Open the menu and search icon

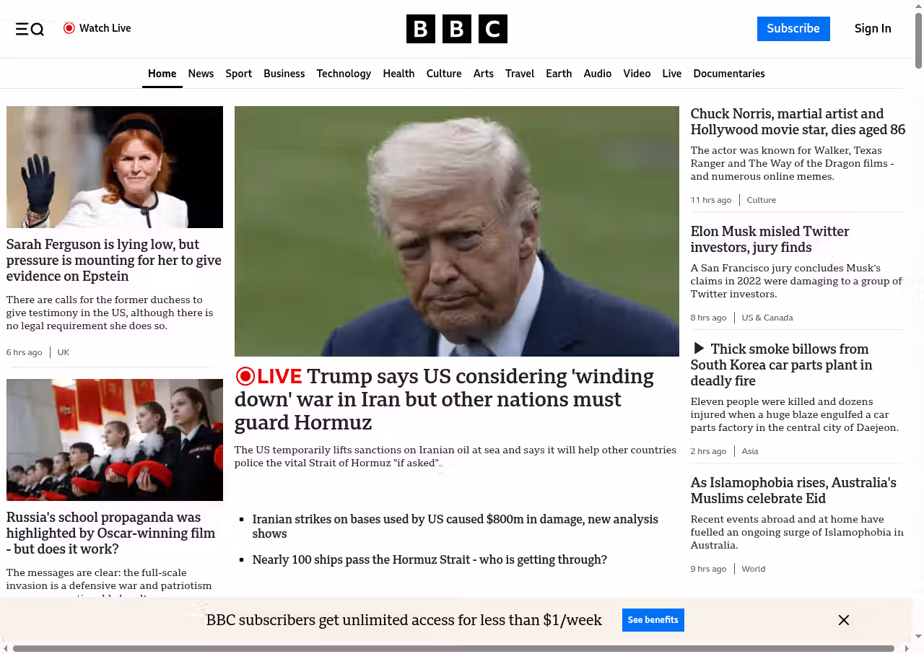pyautogui.click(x=30, y=29)
